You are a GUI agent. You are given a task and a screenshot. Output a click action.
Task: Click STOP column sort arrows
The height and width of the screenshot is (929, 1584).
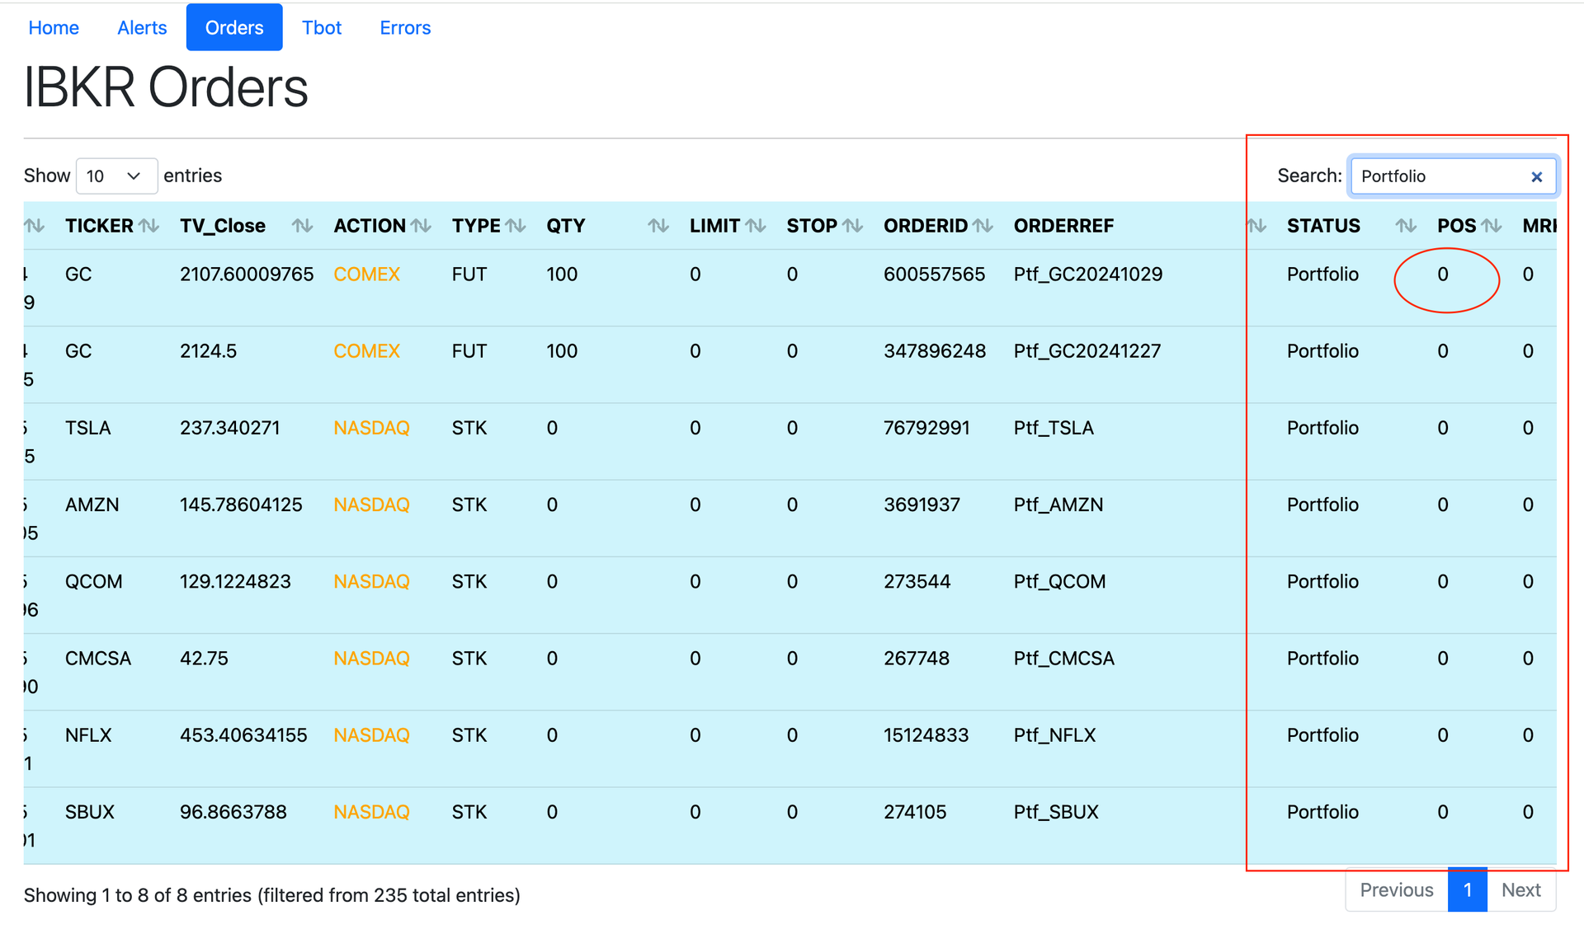tap(852, 226)
